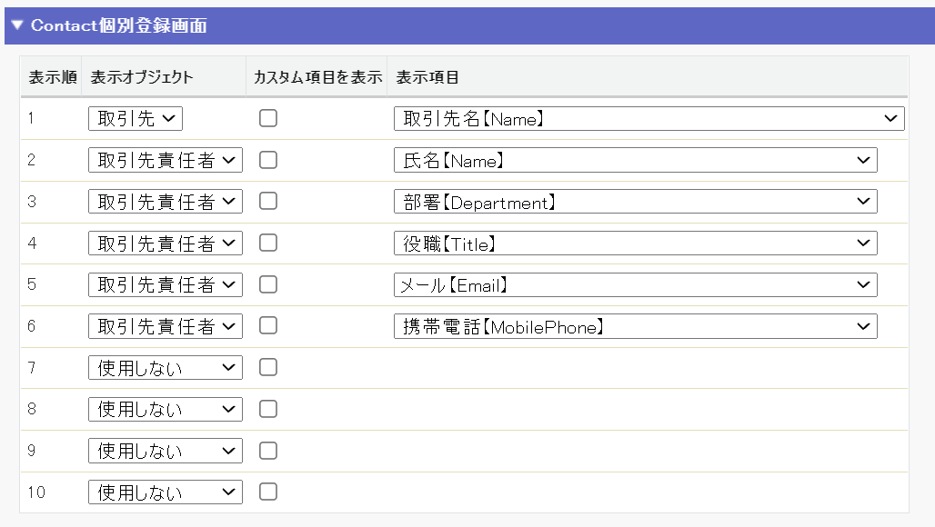Open row 2 取引先責任者 object dropdown
Screen dimensions: 935x527
pyautogui.click(x=166, y=160)
